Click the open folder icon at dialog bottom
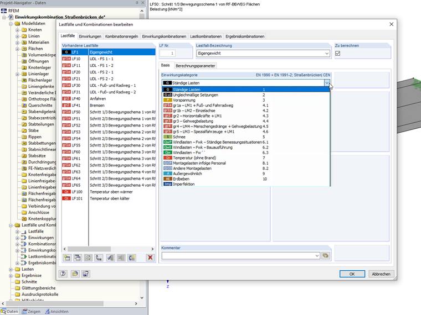Image resolution: width=421 pixels, height=315 pixels. pyautogui.click(x=75, y=274)
